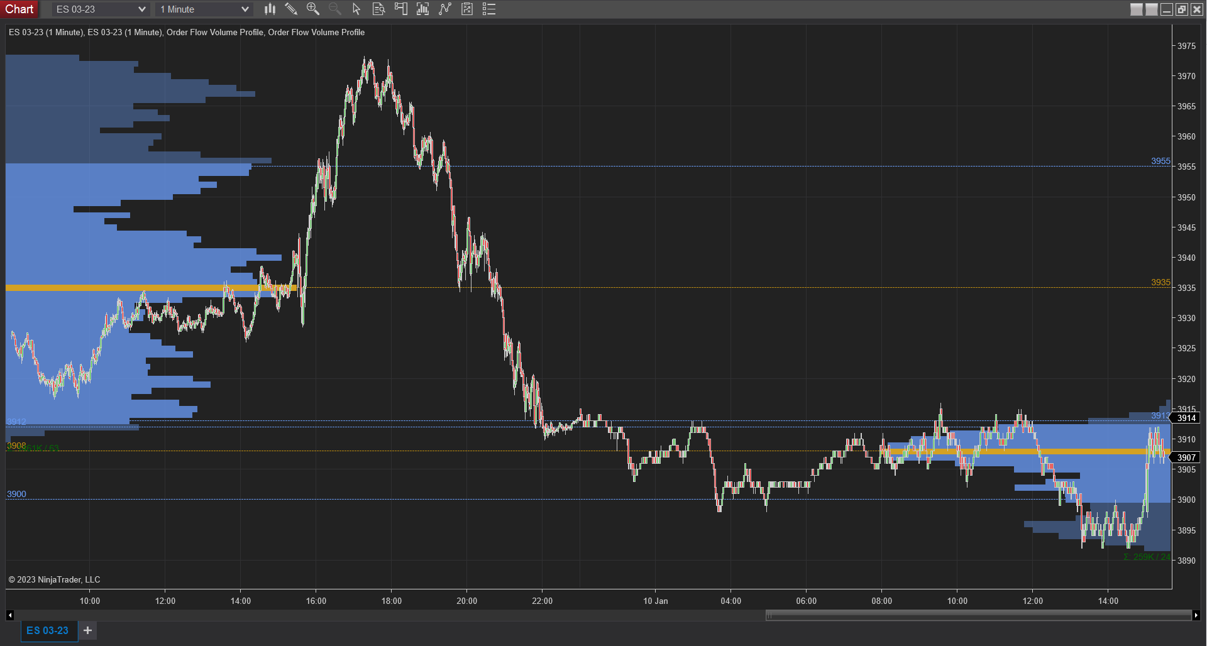Open the Strategies dialog
The width and height of the screenshot is (1207, 646).
[x=467, y=9]
